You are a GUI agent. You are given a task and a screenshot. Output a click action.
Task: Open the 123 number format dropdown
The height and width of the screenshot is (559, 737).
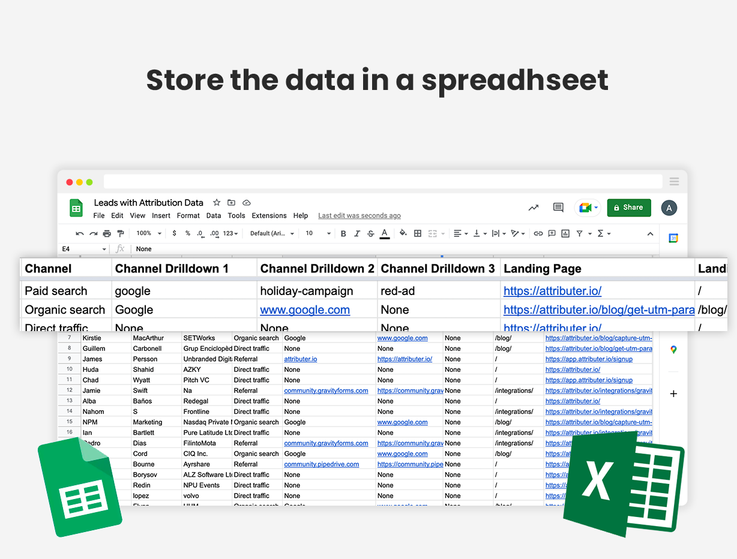(230, 233)
